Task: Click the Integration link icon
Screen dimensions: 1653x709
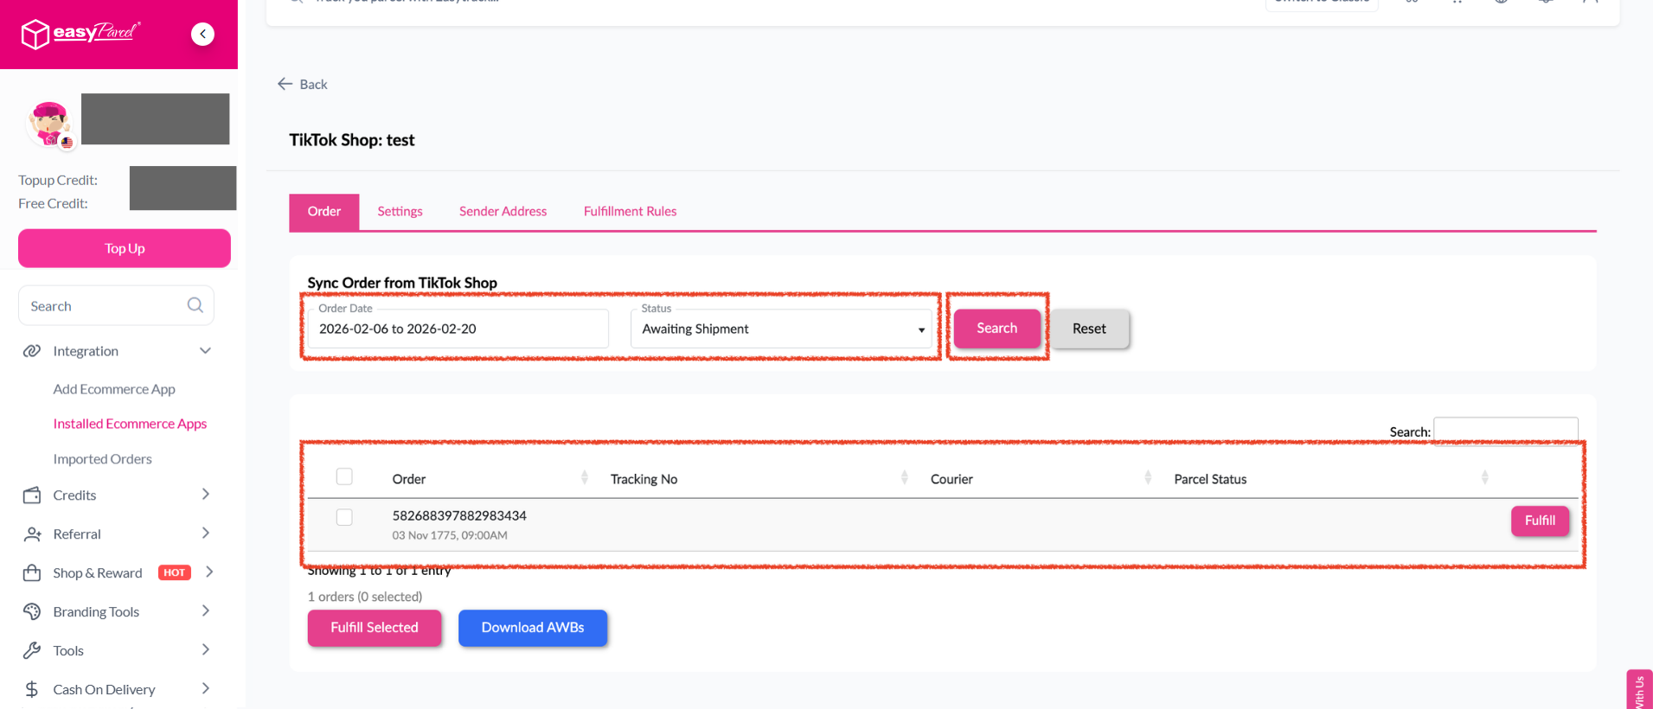Action: pyautogui.click(x=32, y=351)
